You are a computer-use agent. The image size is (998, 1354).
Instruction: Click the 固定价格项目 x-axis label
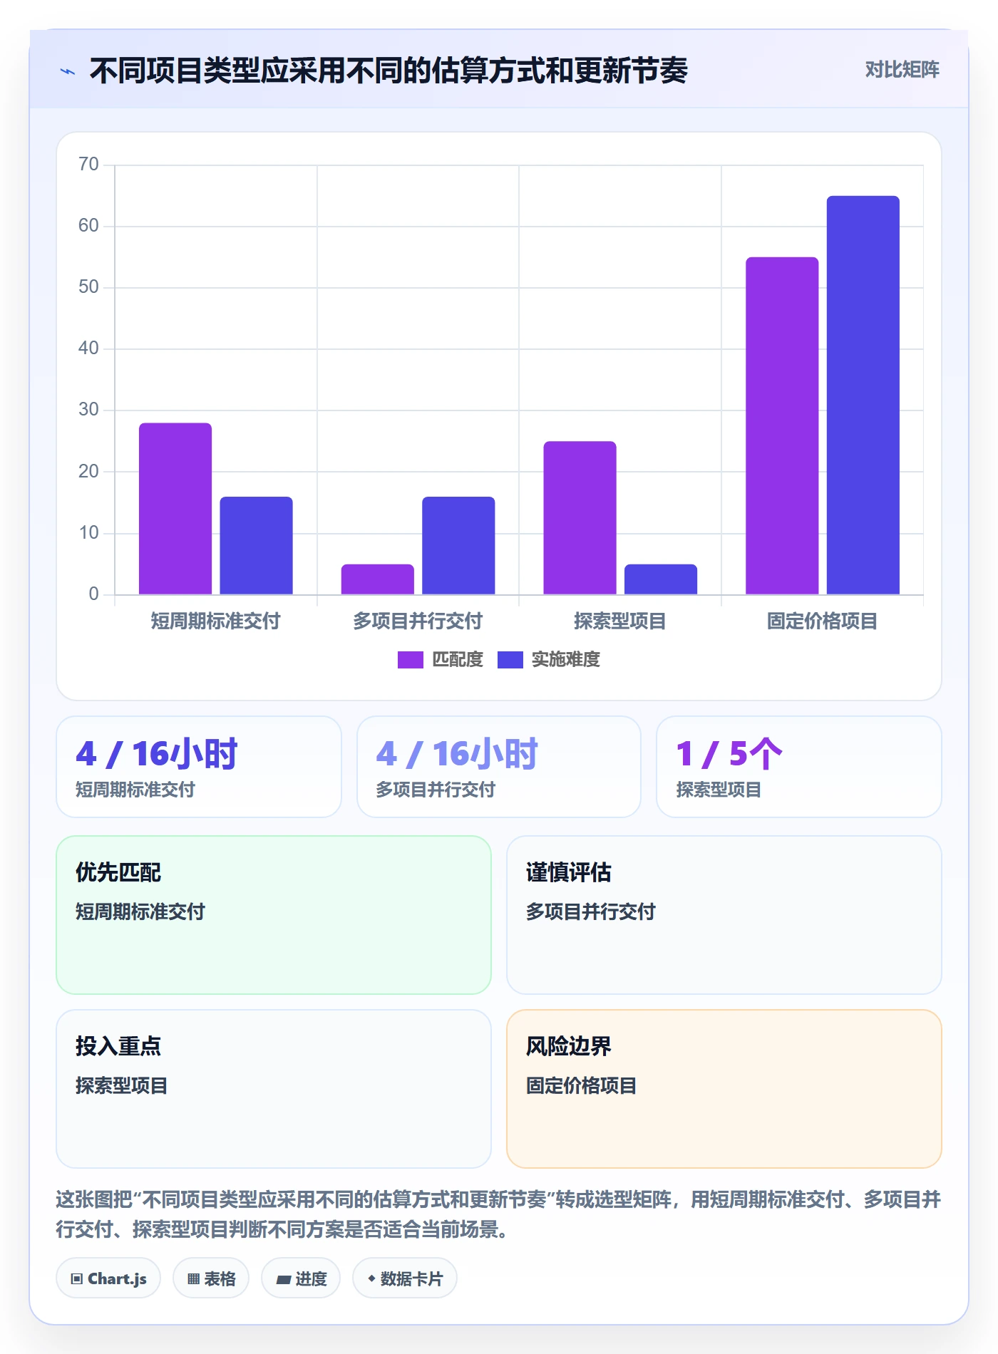click(822, 621)
